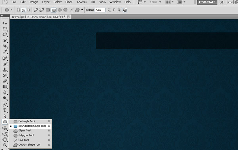Select the 3D Rotate tool

pyautogui.click(x=5, y=128)
